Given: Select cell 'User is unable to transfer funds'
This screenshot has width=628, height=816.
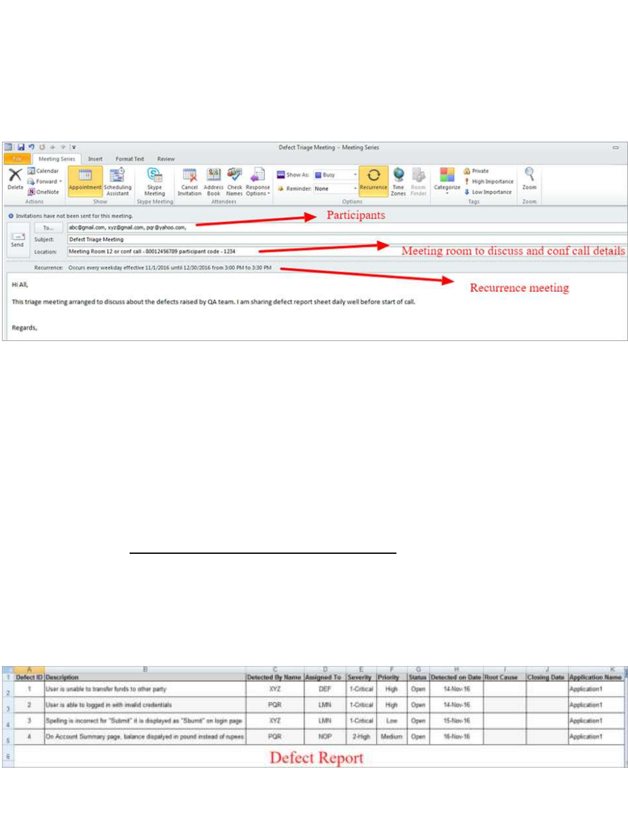Looking at the screenshot, I should [x=145, y=689].
